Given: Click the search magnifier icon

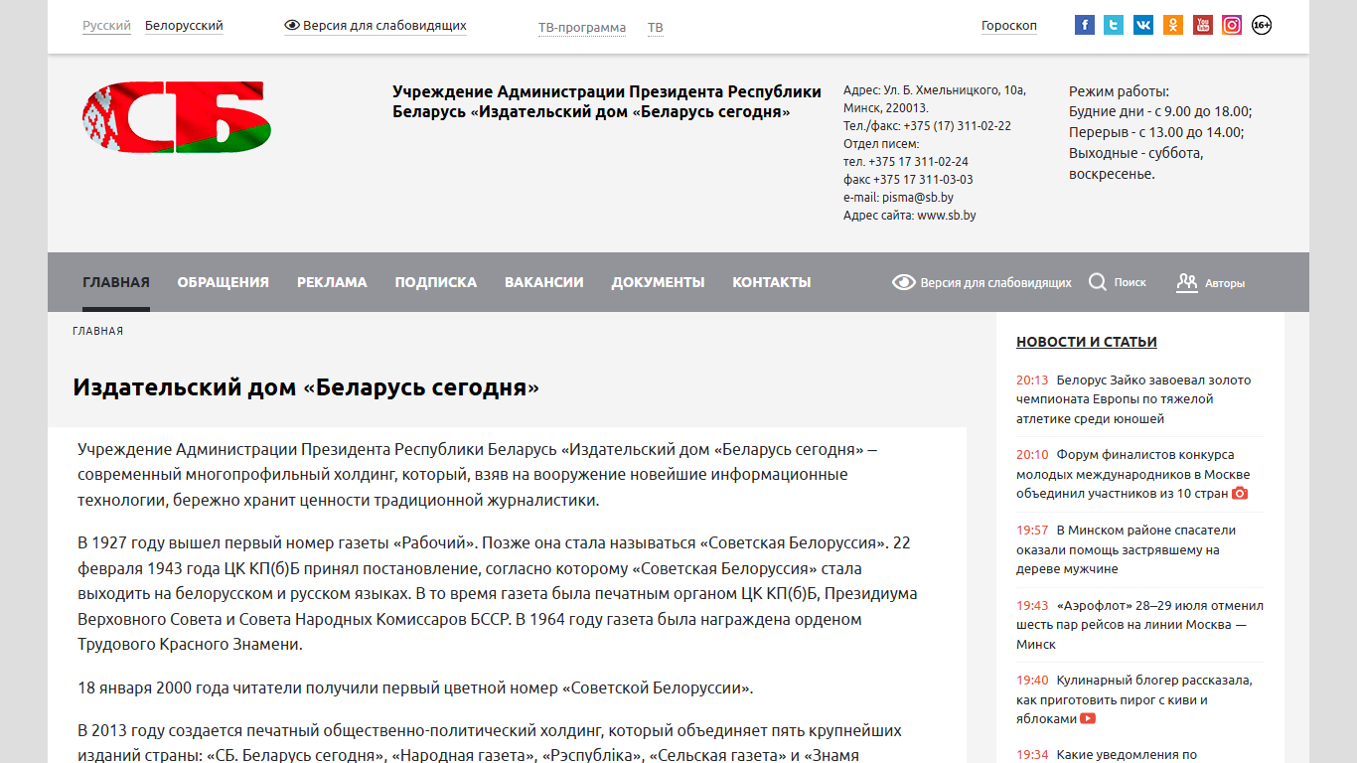Looking at the screenshot, I should point(1098,282).
